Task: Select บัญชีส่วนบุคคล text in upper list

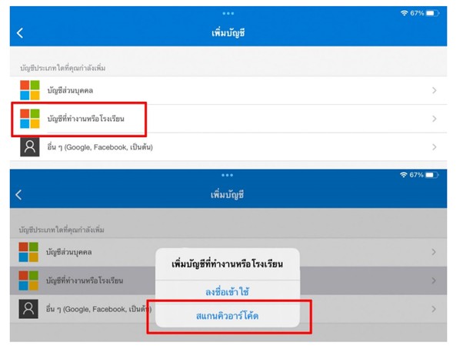Action: tap(74, 91)
